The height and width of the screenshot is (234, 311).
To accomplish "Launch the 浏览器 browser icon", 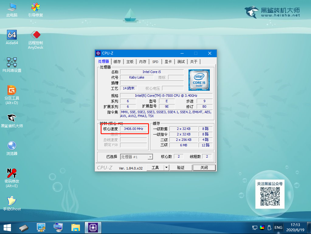I will (x=12, y=148).
